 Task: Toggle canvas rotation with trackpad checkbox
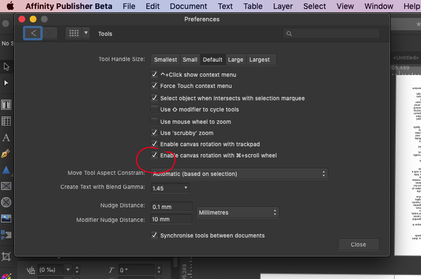pos(154,144)
